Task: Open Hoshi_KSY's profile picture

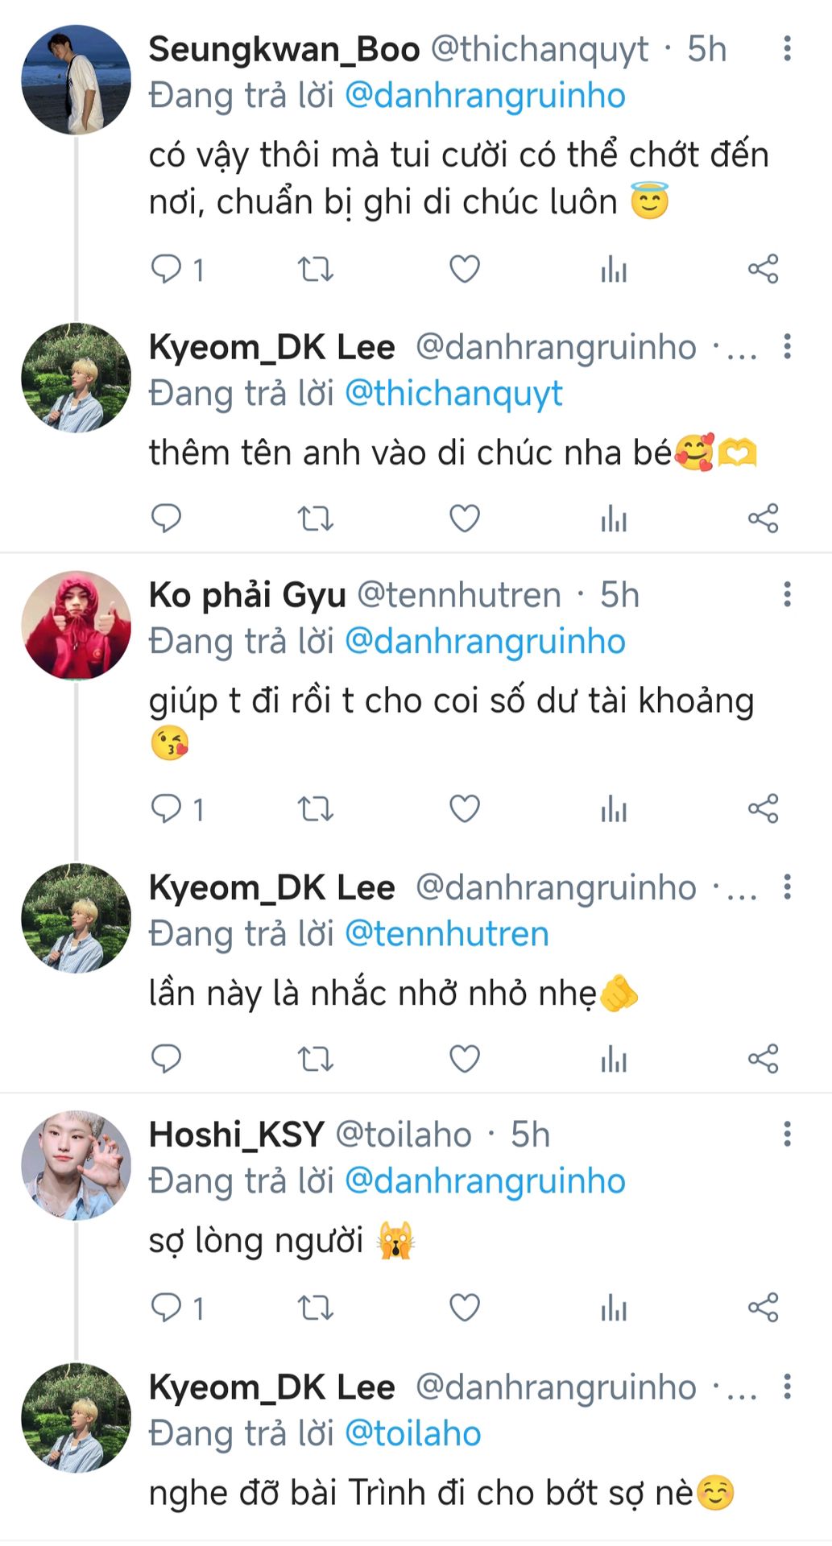Action: (x=76, y=1165)
